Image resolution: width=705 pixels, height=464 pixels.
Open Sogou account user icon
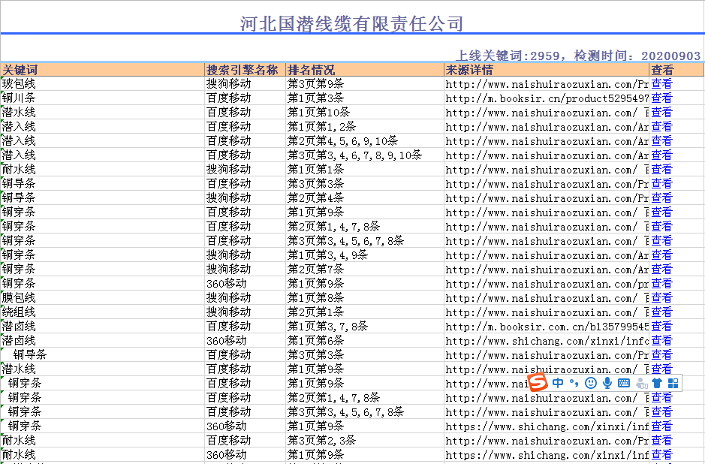642,384
